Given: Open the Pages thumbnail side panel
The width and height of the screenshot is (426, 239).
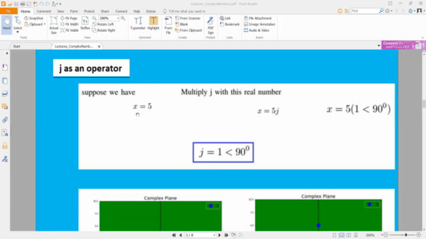Looking at the screenshot, I should point(5,81).
